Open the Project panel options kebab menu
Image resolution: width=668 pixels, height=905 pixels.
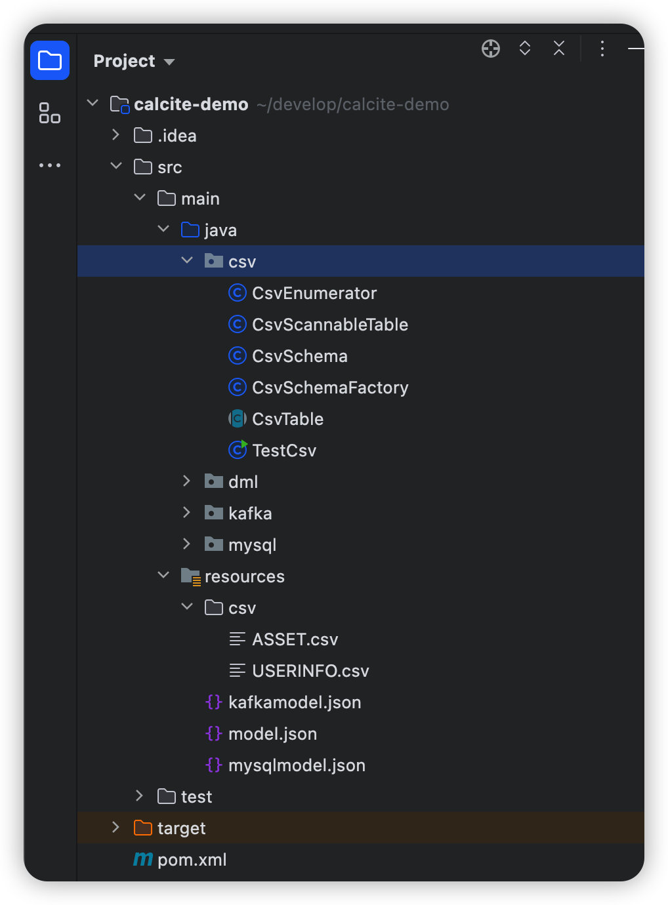tap(602, 49)
